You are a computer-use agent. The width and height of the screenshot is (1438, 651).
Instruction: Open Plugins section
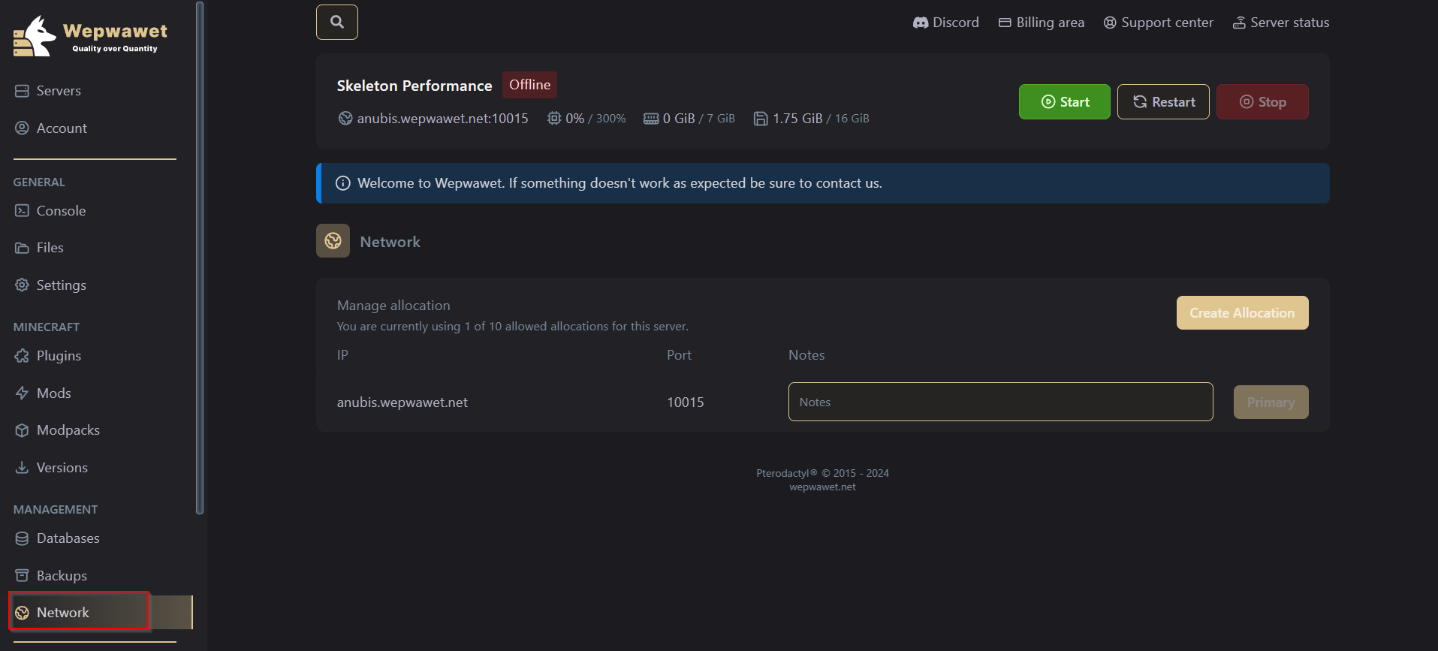pos(48,356)
